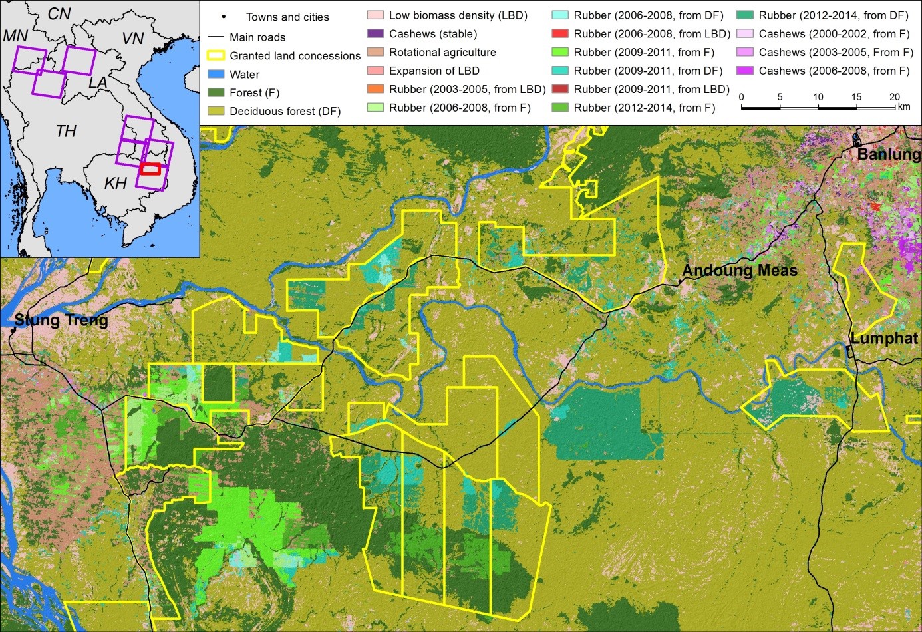Click Rubber (2006-2008, from LBD) red swatch
The image size is (922, 632).
coord(560,33)
